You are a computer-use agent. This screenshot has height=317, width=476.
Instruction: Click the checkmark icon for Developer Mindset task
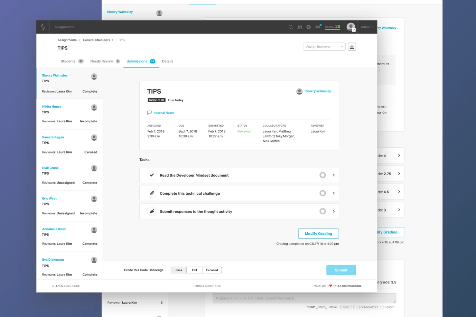[x=152, y=175]
